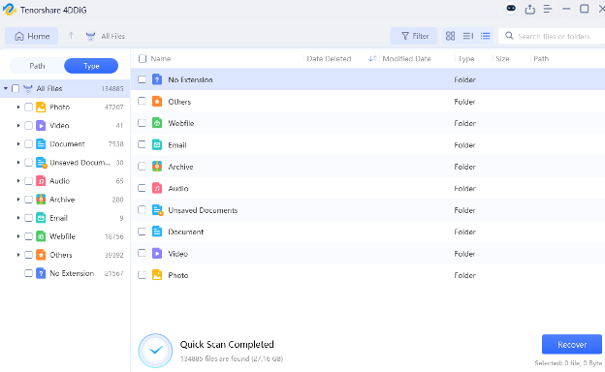Viewport: 605px width, 372px height.
Task: Click the up-arrow navigate icon
Action: [x=71, y=36]
